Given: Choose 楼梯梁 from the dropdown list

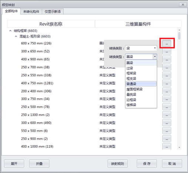Looking at the screenshot, I should click(141, 105).
